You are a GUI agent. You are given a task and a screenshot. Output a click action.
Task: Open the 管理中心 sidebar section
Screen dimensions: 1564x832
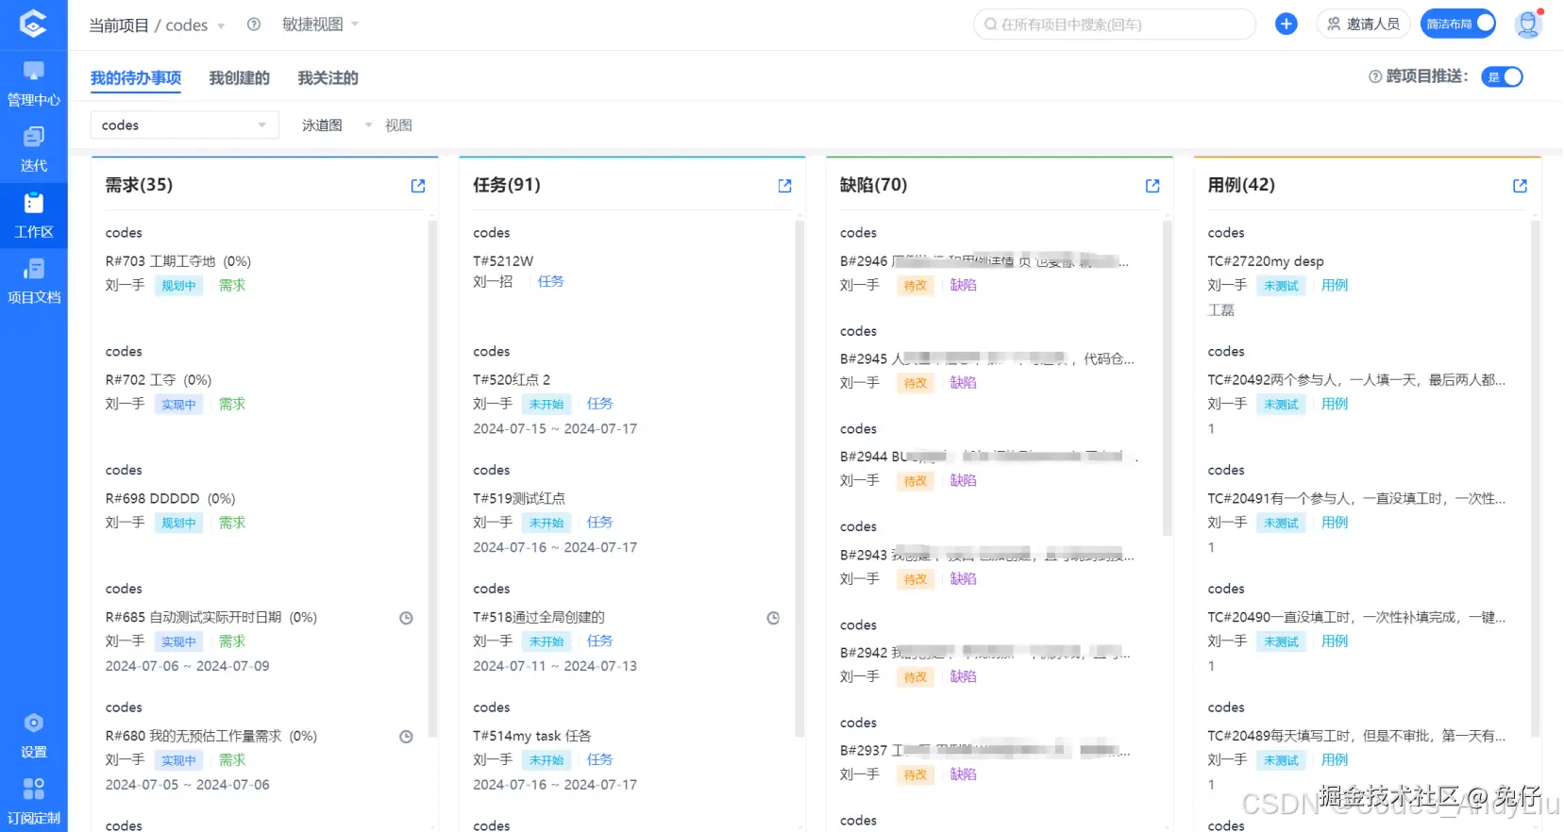[x=34, y=83]
